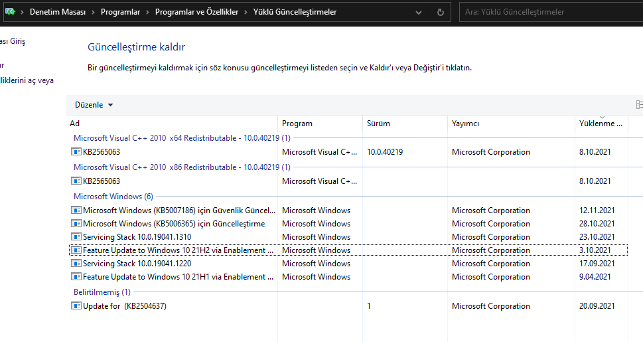
Task: Navigate to Denetim Masası breadcrumb
Action: point(58,12)
